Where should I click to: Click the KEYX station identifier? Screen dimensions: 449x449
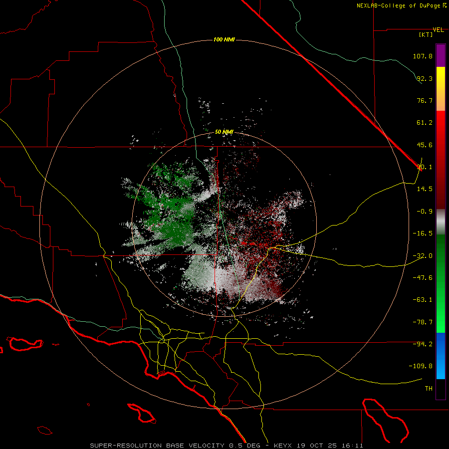[x=283, y=446]
